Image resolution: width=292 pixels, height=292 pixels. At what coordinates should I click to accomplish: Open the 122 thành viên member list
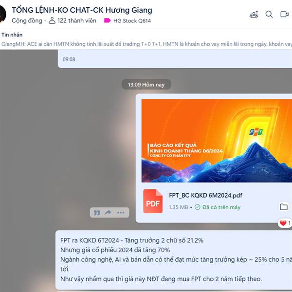coord(72,20)
